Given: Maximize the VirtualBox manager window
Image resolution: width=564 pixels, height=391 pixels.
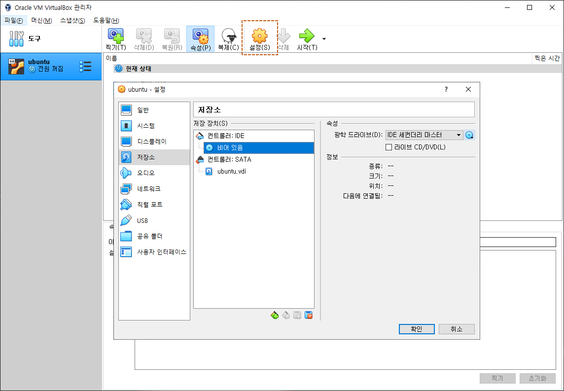Looking at the screenshot, I should point(529,7).
